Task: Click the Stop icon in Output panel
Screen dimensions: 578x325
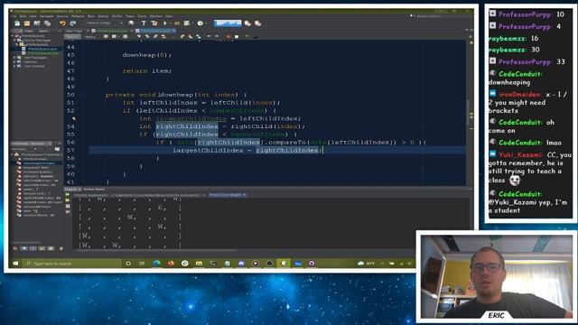Action: tap(68, 206)
